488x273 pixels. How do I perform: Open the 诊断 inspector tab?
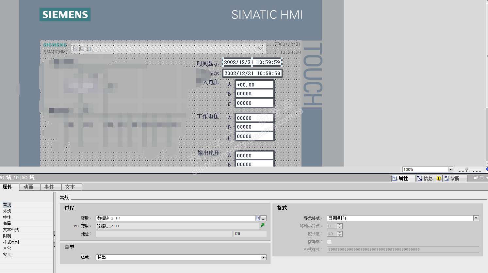(455, 178)
